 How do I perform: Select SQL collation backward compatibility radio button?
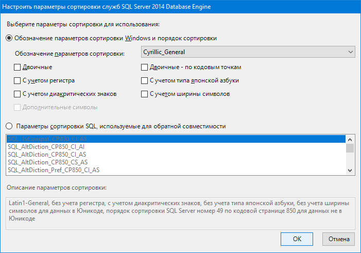coord(9,126)
